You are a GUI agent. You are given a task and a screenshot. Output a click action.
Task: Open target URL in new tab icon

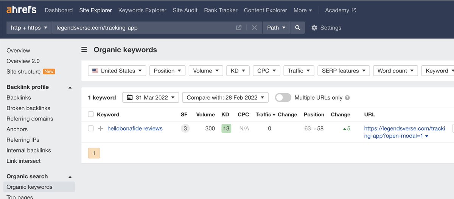pyautogui.click(x=239, y=28)
